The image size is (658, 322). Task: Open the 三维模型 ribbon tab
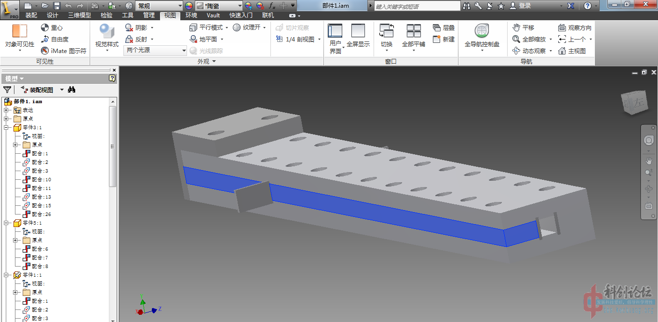[79, 15]
